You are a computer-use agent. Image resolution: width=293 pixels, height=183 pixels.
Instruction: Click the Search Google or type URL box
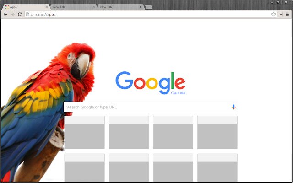pyautogui.click(x=151, y=107)
